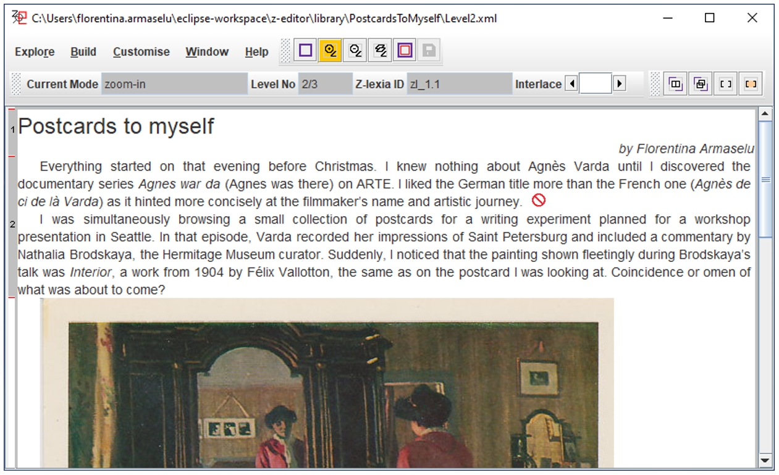Click the red prohibited sign after the paragraph
Screen dimensions: 779x475
pos(539,200)
